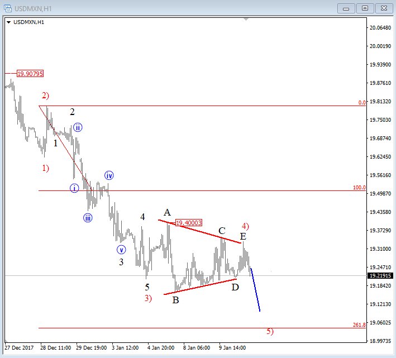Click the Fibonacci 100.0 level label
Viewport: 396px width, 358px height.
pyautogui.click(x=359, y=187)
